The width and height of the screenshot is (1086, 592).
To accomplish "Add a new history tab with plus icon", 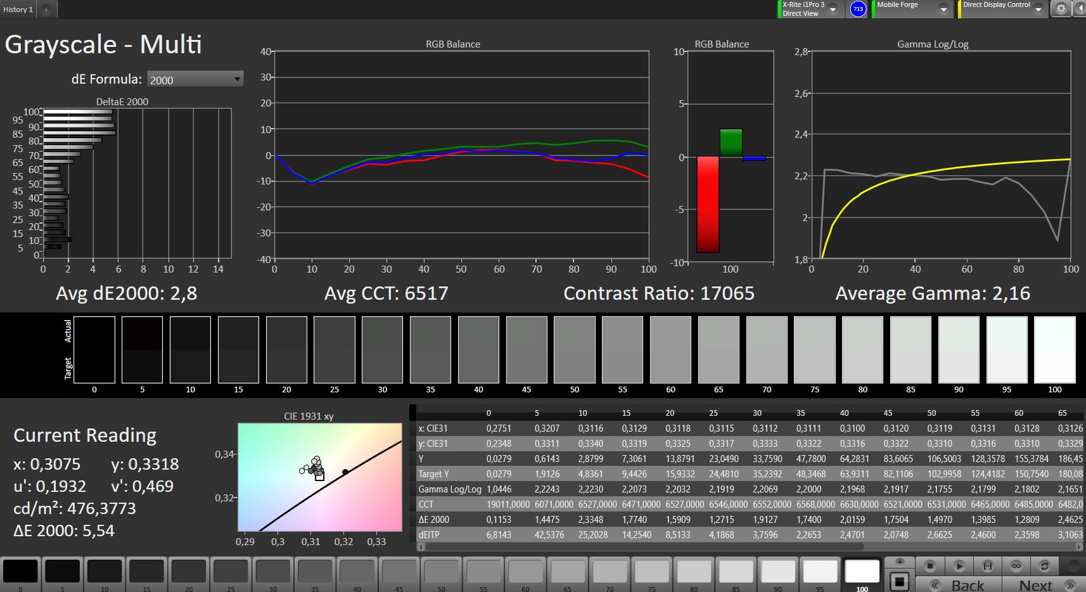I will point(46,10).
